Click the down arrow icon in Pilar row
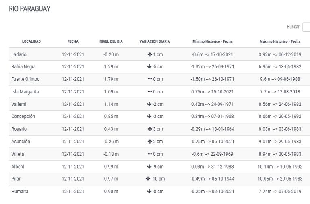 click(148, 179)
